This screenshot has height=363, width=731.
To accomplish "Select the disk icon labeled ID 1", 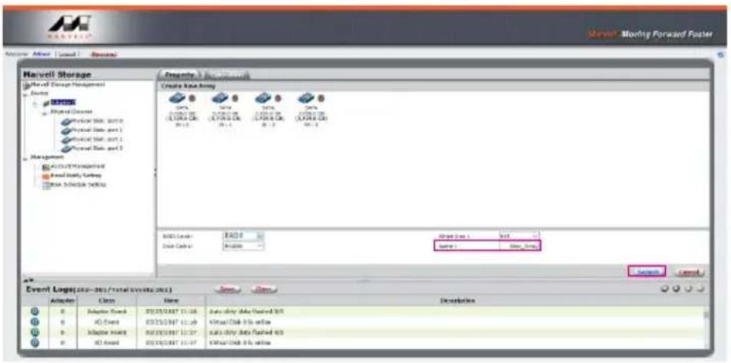I will (220, 98).
